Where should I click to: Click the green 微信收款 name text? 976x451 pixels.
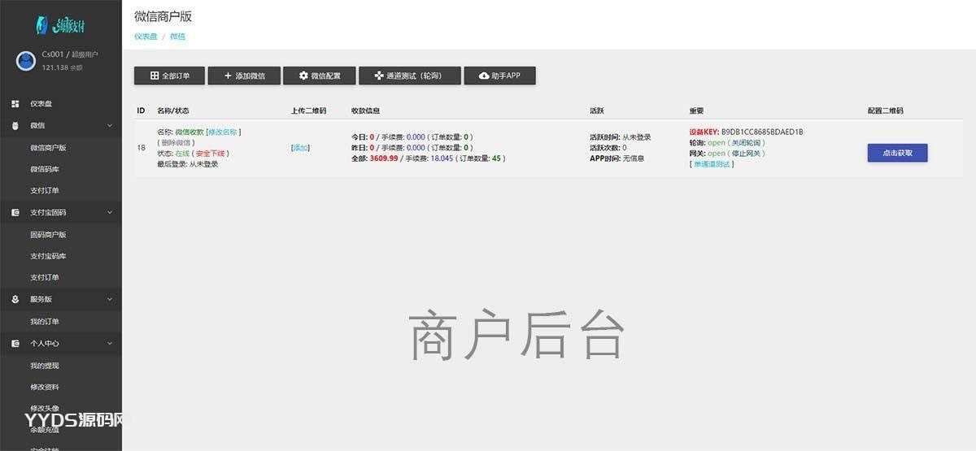pos(190,132)
